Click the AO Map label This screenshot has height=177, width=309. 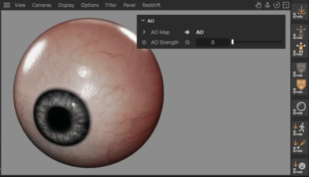[160, 32]
